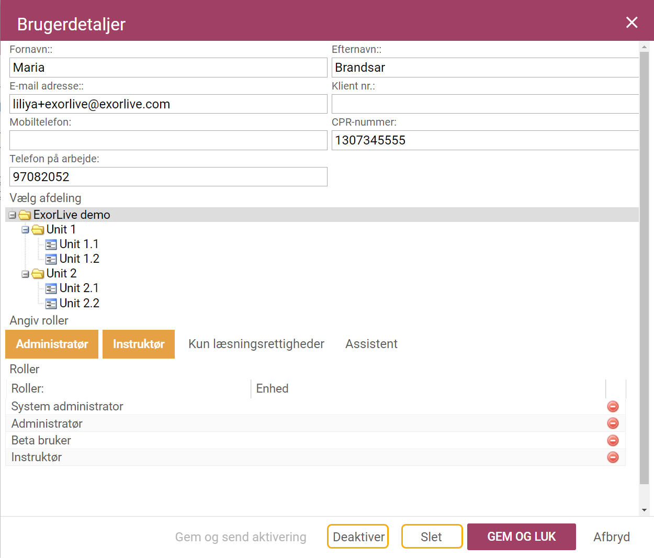Click the Deaktiver button
654x558 pixels.
[x=358, y=537]
